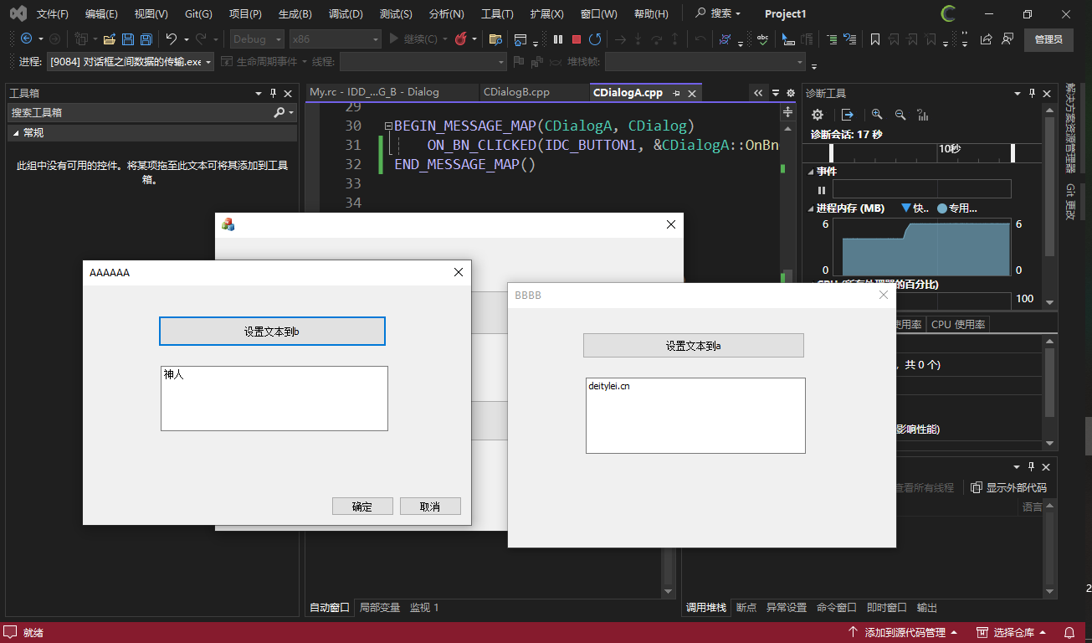
Task: Click 选择仓库 in the status bar
Action: [x=1010, y=632]
